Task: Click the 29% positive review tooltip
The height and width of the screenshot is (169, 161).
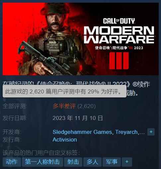Action: click(x=64, y=91)
